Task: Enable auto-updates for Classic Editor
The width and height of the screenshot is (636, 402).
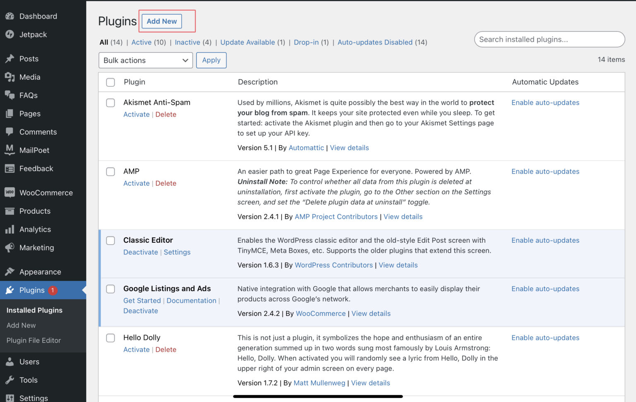Action: 545,240
